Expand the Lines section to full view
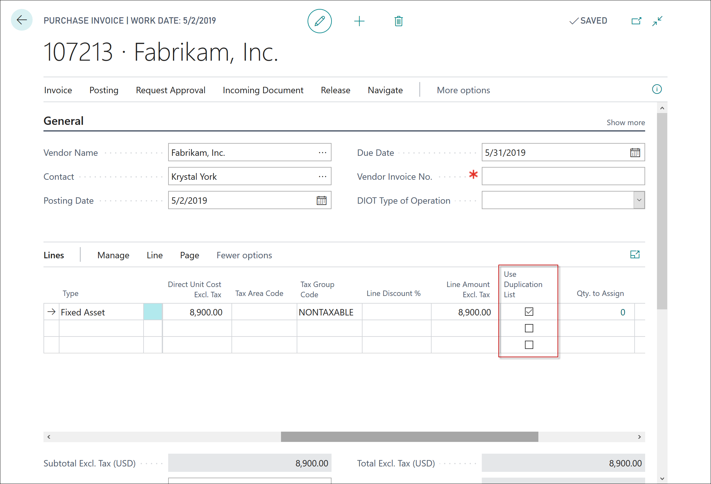 click(635, 254)
